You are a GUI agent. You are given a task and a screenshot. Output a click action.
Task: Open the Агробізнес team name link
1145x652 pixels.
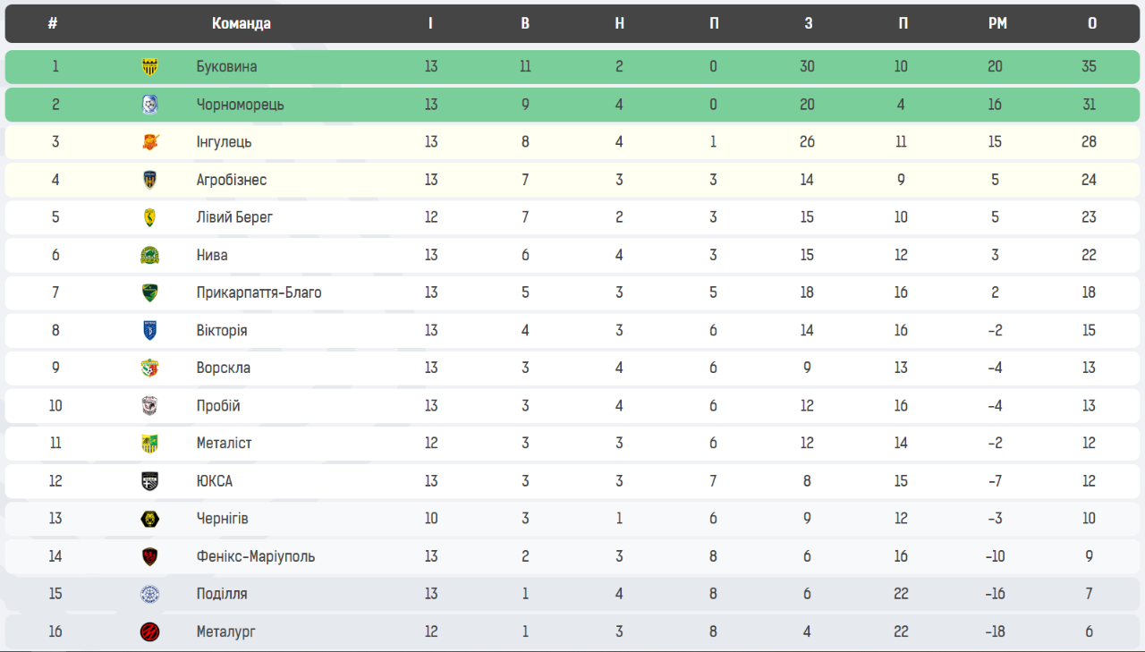pyautogui.click(x=232, y=180)
